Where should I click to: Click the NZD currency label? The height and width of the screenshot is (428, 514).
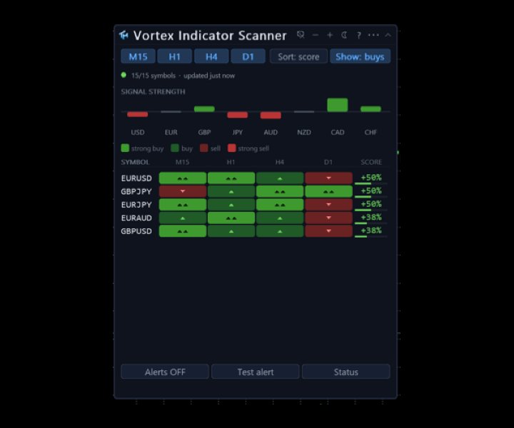coord(304,132)
